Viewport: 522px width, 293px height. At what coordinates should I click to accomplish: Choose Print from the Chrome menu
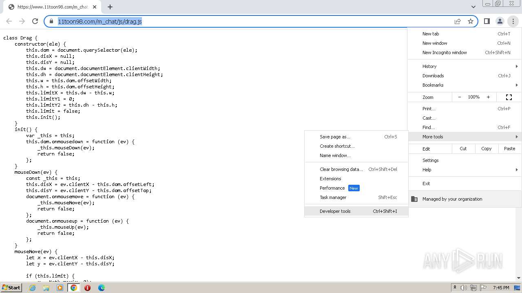click(x=464, y=109)
